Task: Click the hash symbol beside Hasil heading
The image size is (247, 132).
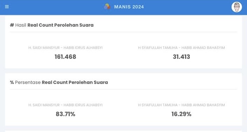Action: pos(12,25)
